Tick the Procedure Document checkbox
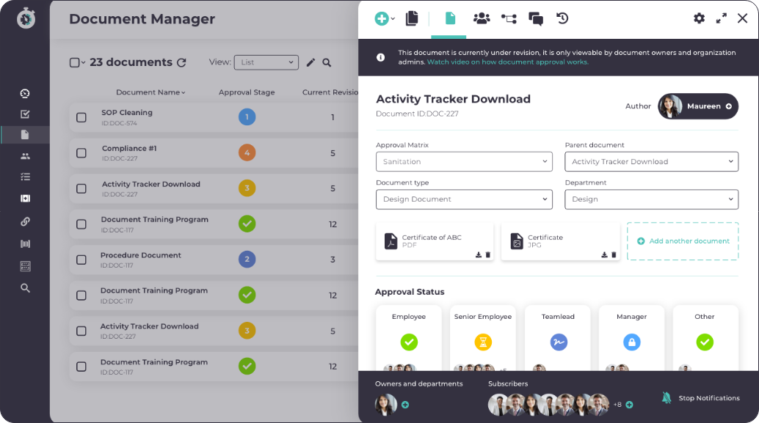 (x=81, y=260)
